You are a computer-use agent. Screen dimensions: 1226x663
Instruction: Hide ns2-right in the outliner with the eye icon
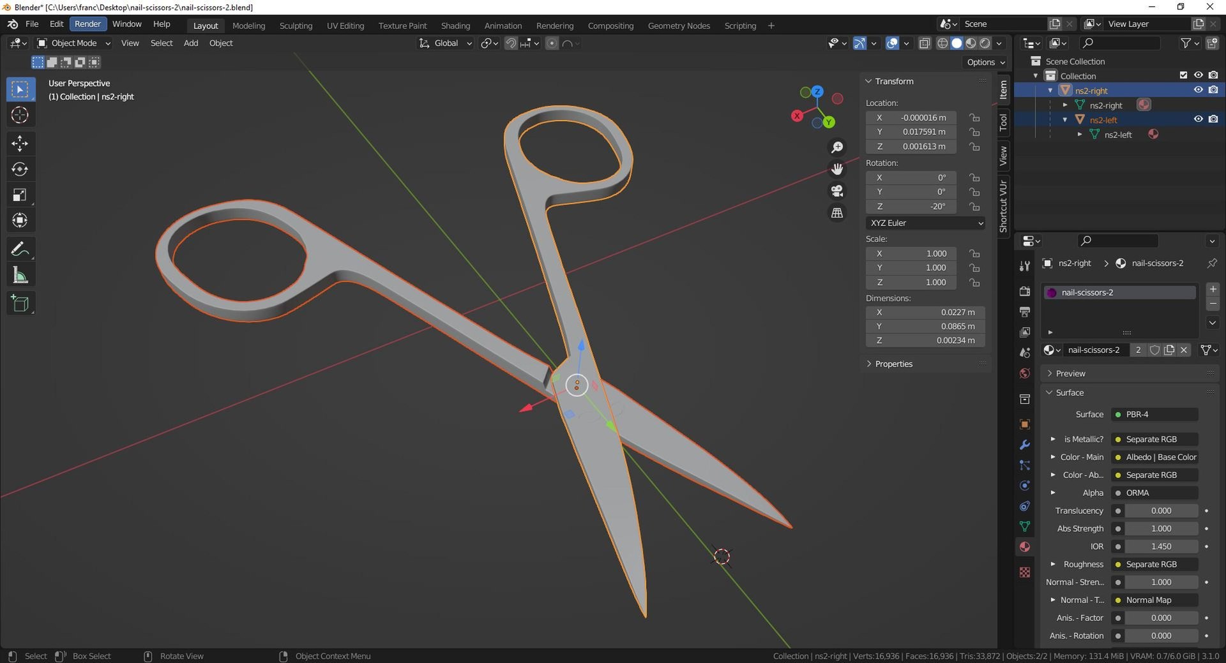[1199, 90]
